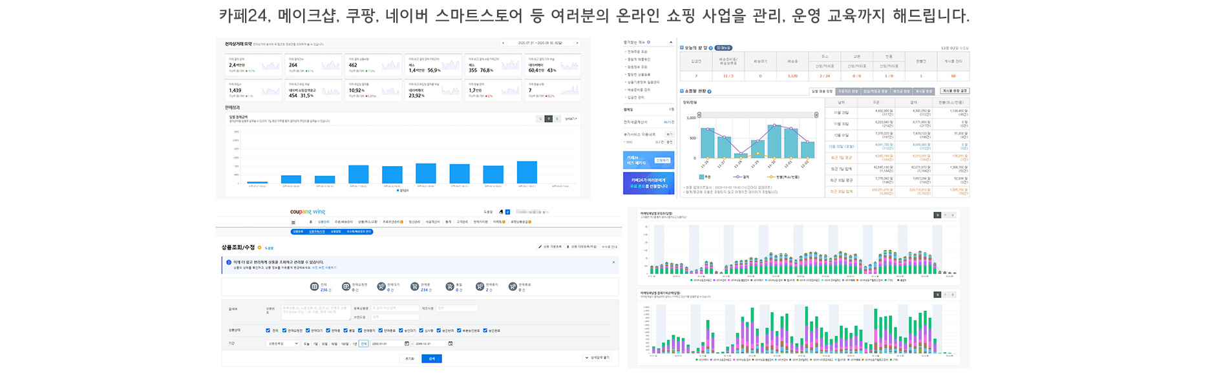The height and width of the screenshot is (380, 1230).
Task: Toggle the 승인대기 checkbox
Action: (x=401, y=330)
